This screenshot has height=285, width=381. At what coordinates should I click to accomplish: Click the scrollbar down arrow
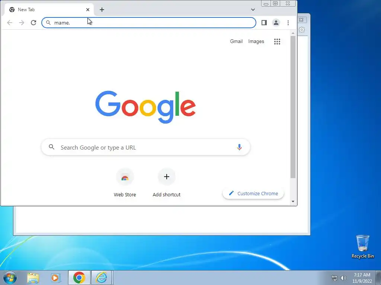click(293, 202)
